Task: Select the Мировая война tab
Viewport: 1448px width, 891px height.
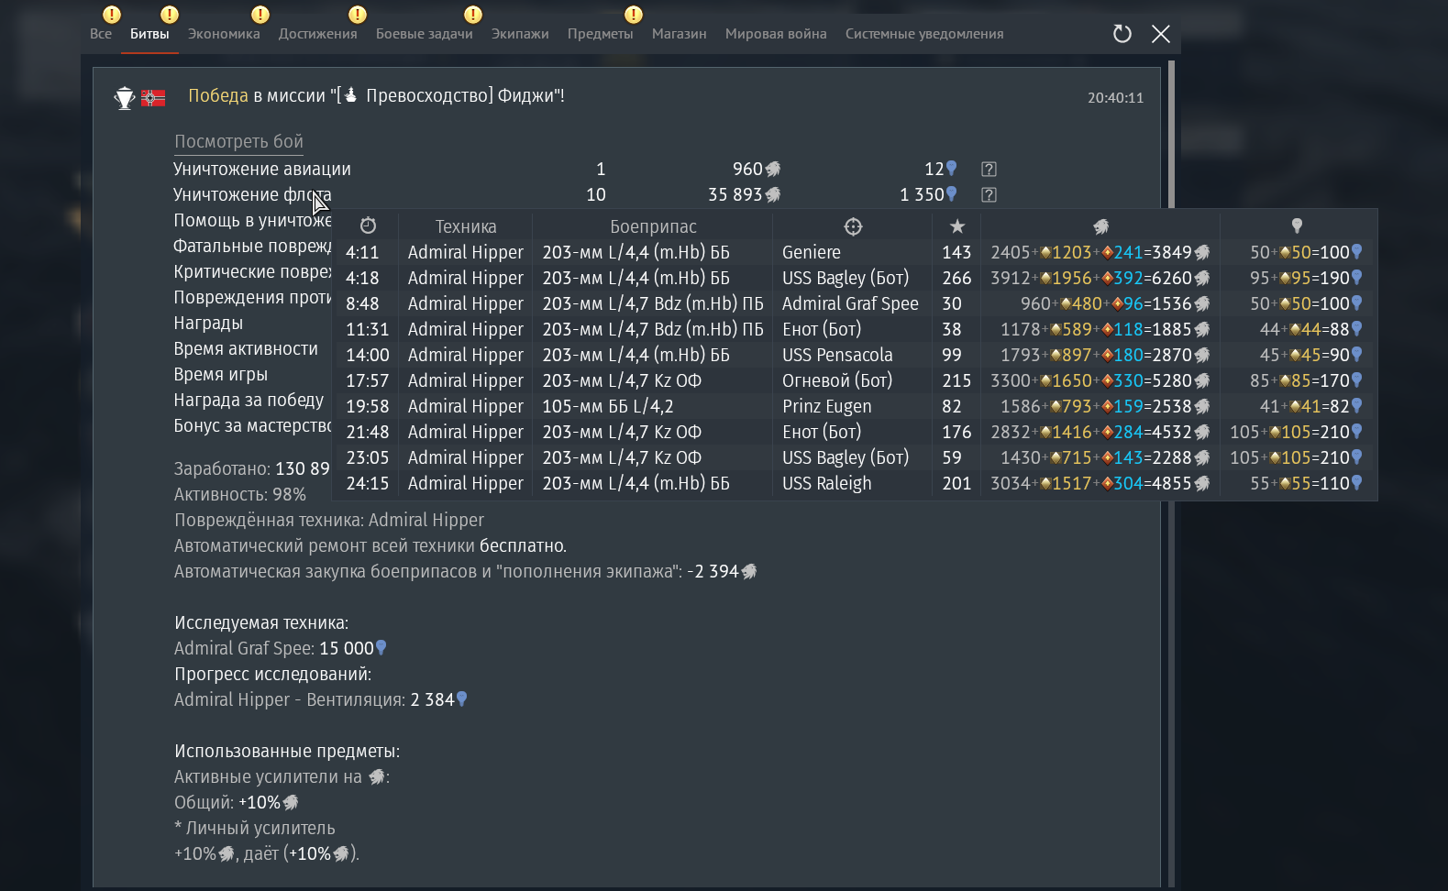Action: (776, 34)
